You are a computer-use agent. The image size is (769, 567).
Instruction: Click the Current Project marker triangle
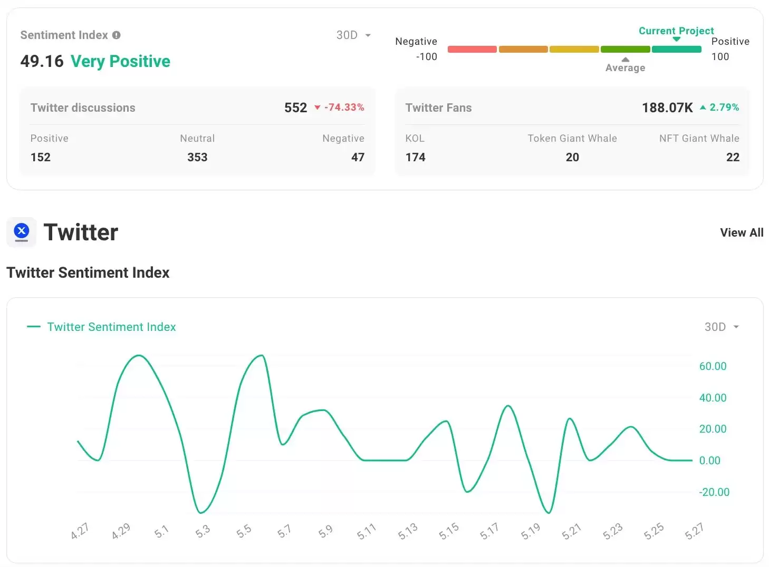tap(676, 39)
